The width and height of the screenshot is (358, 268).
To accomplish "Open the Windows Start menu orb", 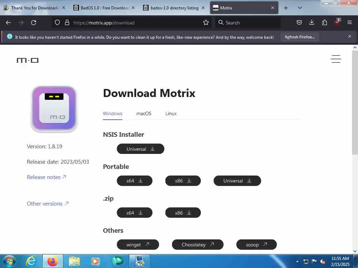I will click(9, 261).
